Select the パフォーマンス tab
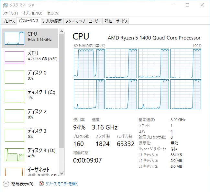Image resolution: width=210 pixels, height=192 pixels. pyautogui.click(x=29, y=21)
